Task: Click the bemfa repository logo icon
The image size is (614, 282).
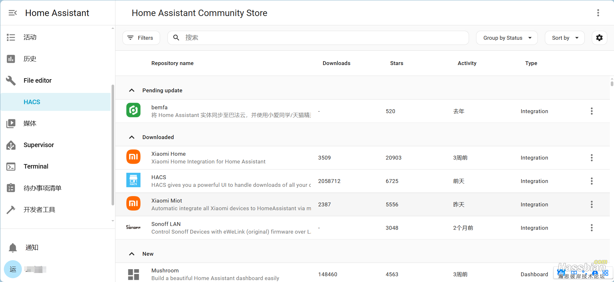Action: click(133, 110)
